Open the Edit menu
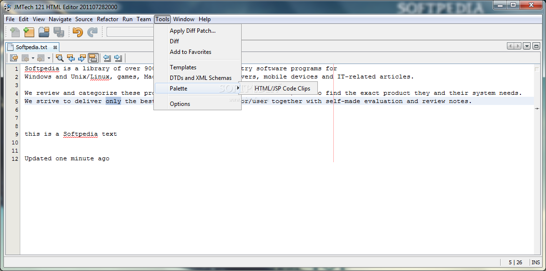The image size is (546, 271). pos(24,19)
